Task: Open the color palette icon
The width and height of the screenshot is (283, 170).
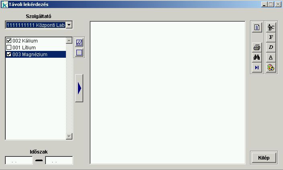Action: (271, 68)
